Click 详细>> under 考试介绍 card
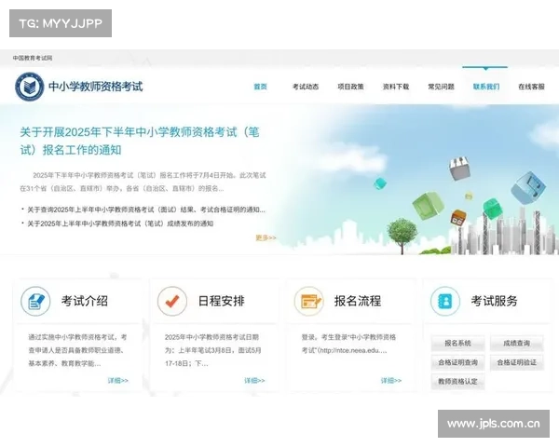Image resolution: width=559 pixels, height=447 pixels. point(118,381)
